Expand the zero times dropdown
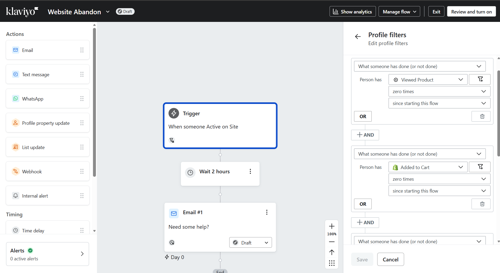Image resolution: width=500 pixels, height=273 pixels. (439, 91)
